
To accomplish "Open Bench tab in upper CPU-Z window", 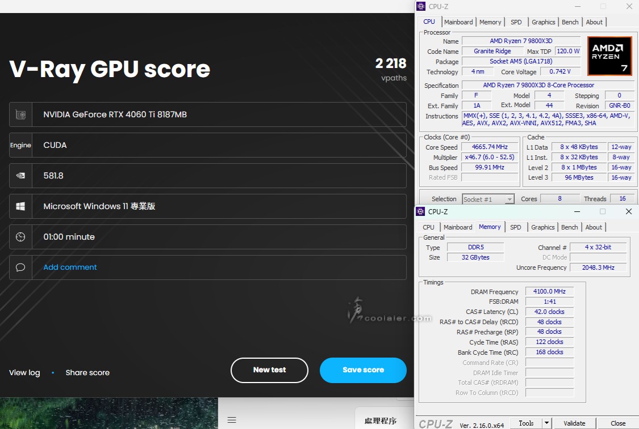I will 570,22.
